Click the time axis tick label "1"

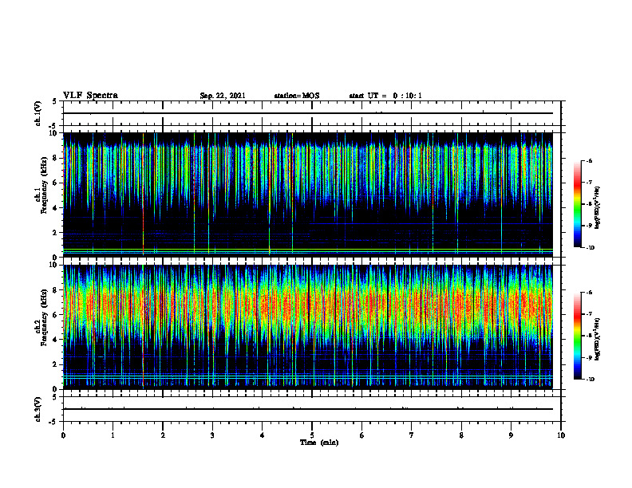click(113, 435)
